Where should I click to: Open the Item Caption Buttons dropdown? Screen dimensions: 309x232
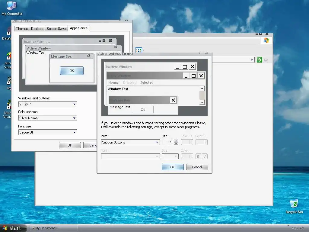click(x=130, y=142)
